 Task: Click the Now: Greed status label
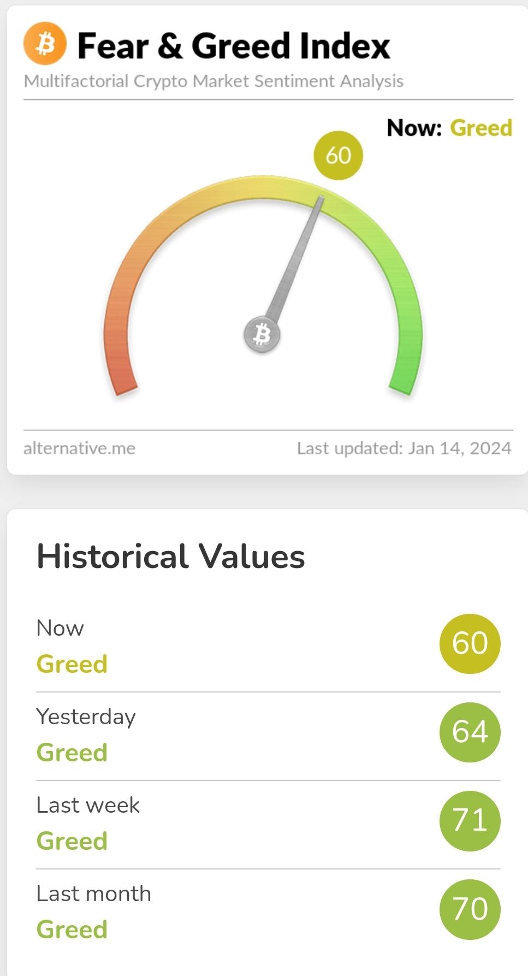[x=449, y=128]
